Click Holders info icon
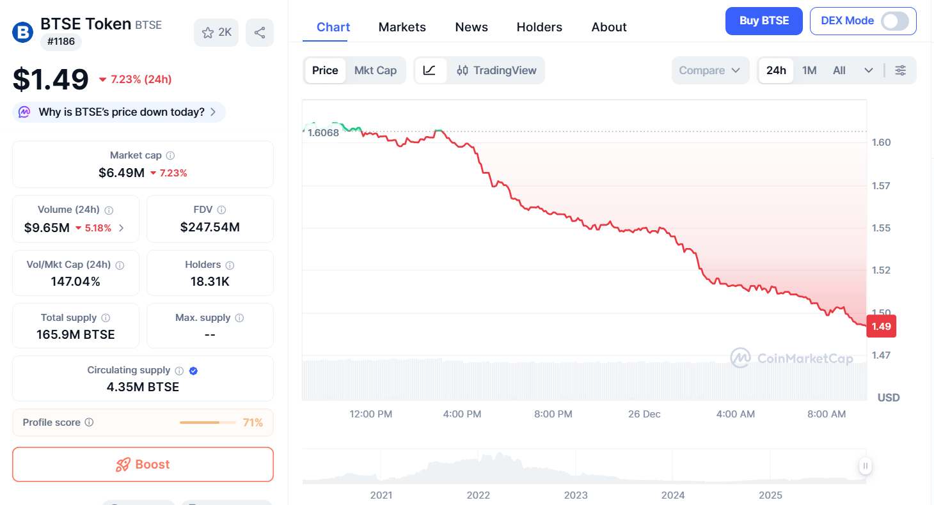 pos(230,265)
